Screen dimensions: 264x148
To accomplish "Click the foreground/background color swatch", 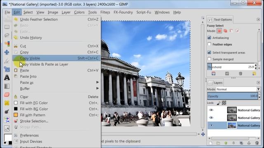I will 8,139.
